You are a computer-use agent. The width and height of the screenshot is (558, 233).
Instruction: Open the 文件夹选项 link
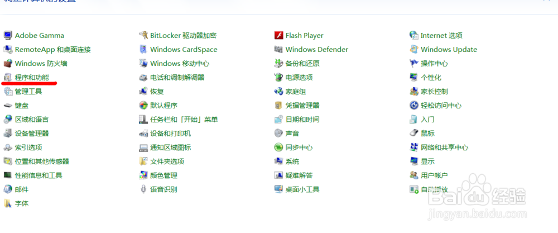[x=167, y=161]
